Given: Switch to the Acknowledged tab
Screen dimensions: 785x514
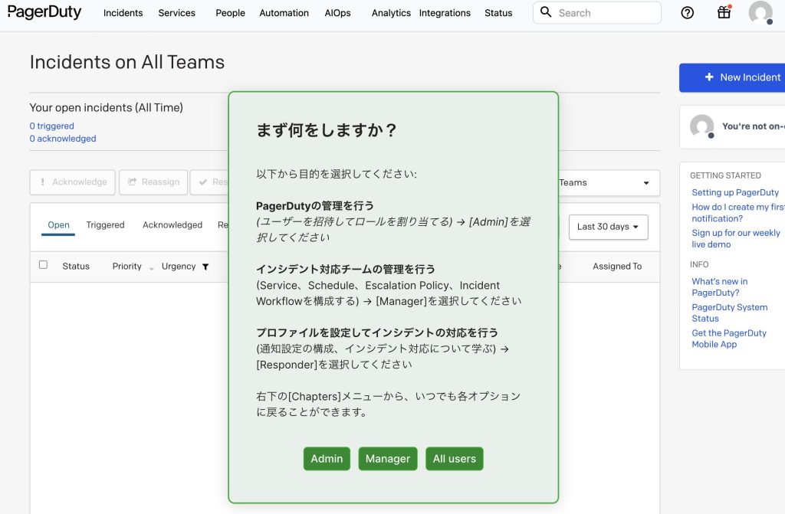Looking at the screenshot, I should pyautogui.click(x=172, y=225).
